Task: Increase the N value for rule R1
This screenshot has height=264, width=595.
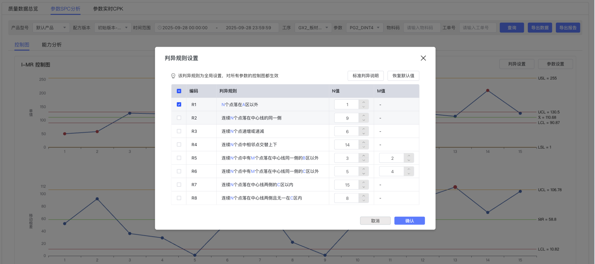Action: [363, 102]
